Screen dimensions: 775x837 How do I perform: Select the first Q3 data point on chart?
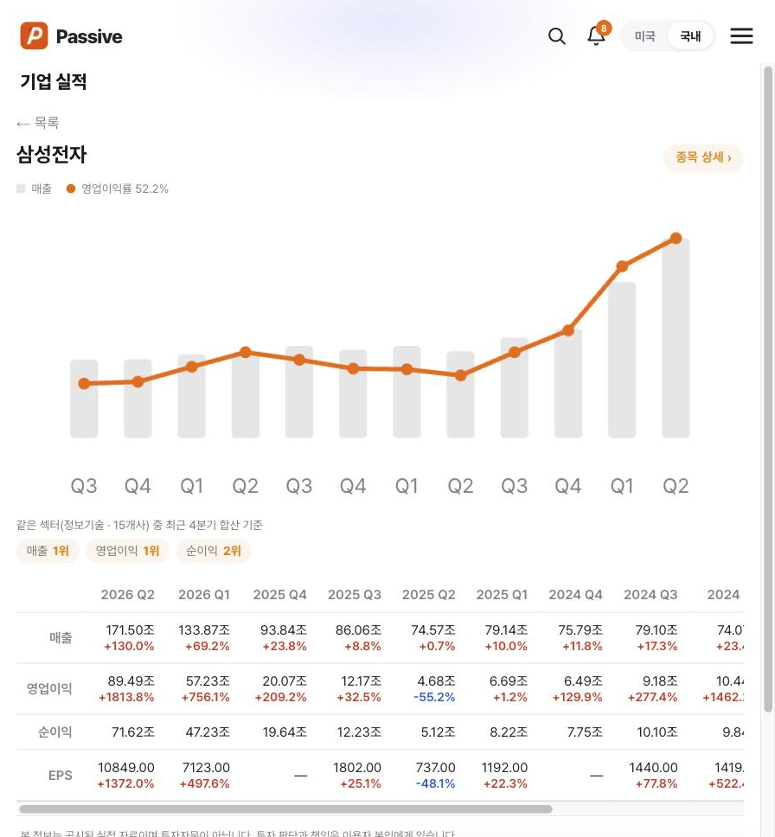point(84,383)
